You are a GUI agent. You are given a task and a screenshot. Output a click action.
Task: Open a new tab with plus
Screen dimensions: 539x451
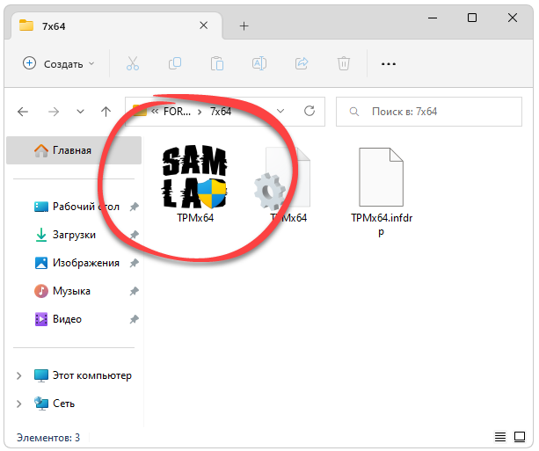244,26
